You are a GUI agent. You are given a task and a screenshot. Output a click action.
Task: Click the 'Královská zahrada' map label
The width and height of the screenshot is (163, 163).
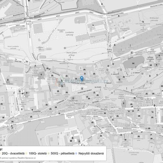(x=154, y=19)
